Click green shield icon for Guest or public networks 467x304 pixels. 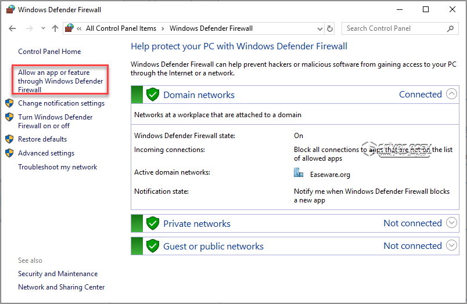pos(153,246)
